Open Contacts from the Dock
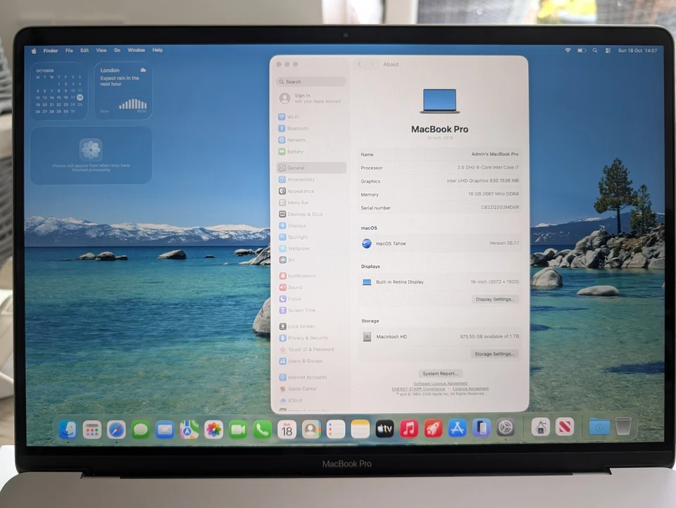The image size is (676, 508). 311,429
